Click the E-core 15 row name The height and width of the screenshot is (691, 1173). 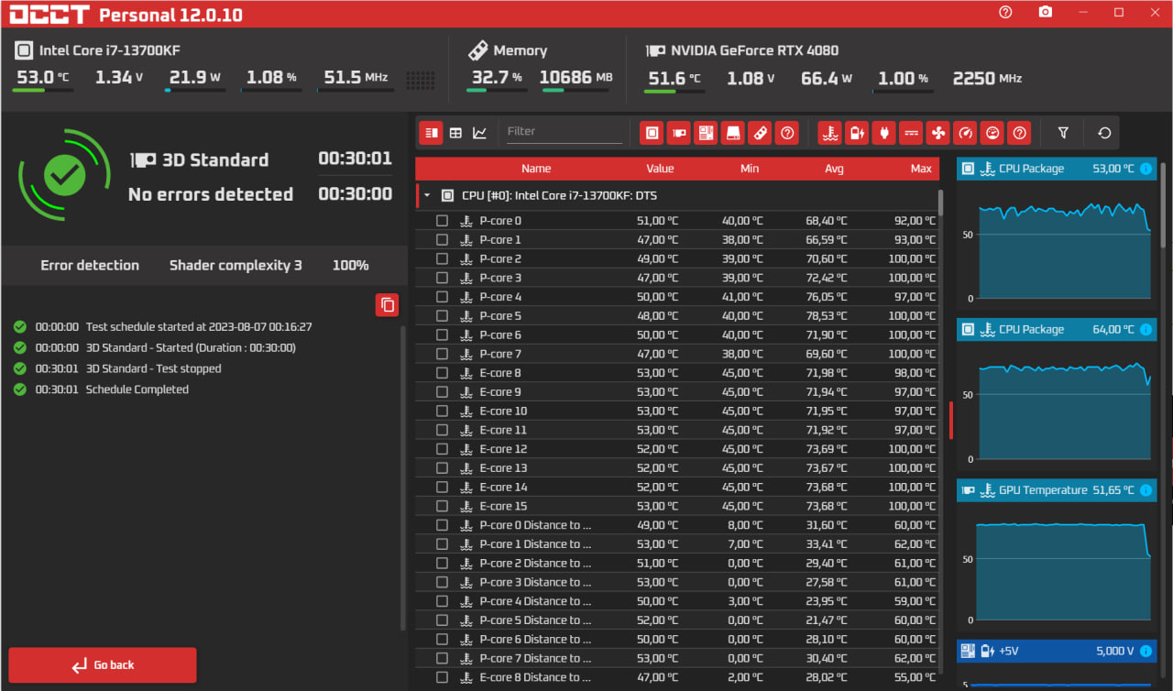point(503,506)
